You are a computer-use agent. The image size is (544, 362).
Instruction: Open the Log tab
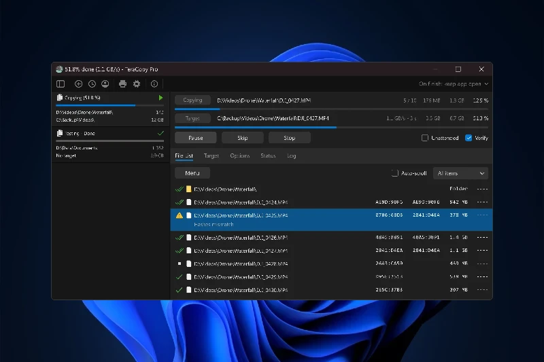(x=292, y=156)
